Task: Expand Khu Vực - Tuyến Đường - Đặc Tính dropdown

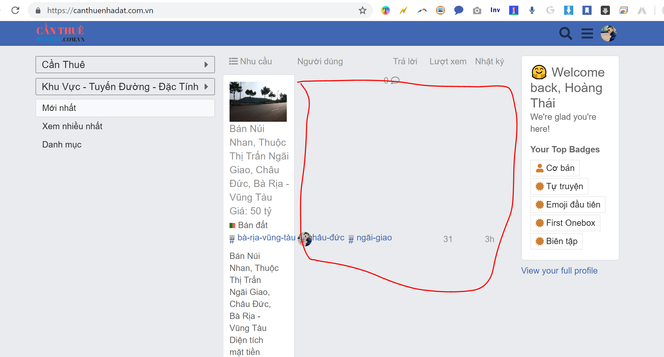Action: coord(125,87)
